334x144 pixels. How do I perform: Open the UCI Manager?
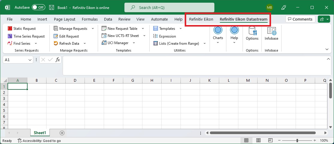click(115, 43)
